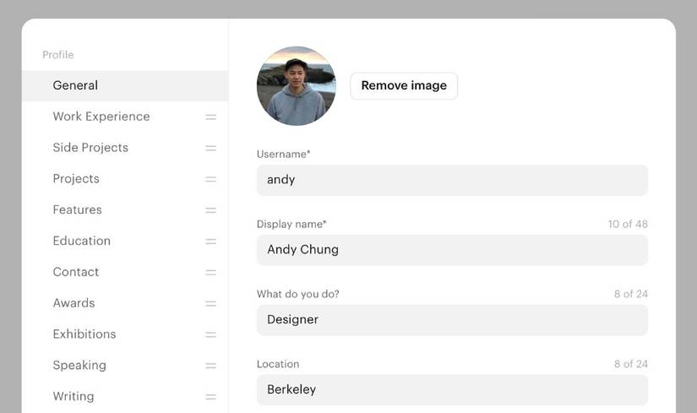697x413 pixels.
Task: Click the Projects row reorder handle icon
Action: [x=210, y=179]
